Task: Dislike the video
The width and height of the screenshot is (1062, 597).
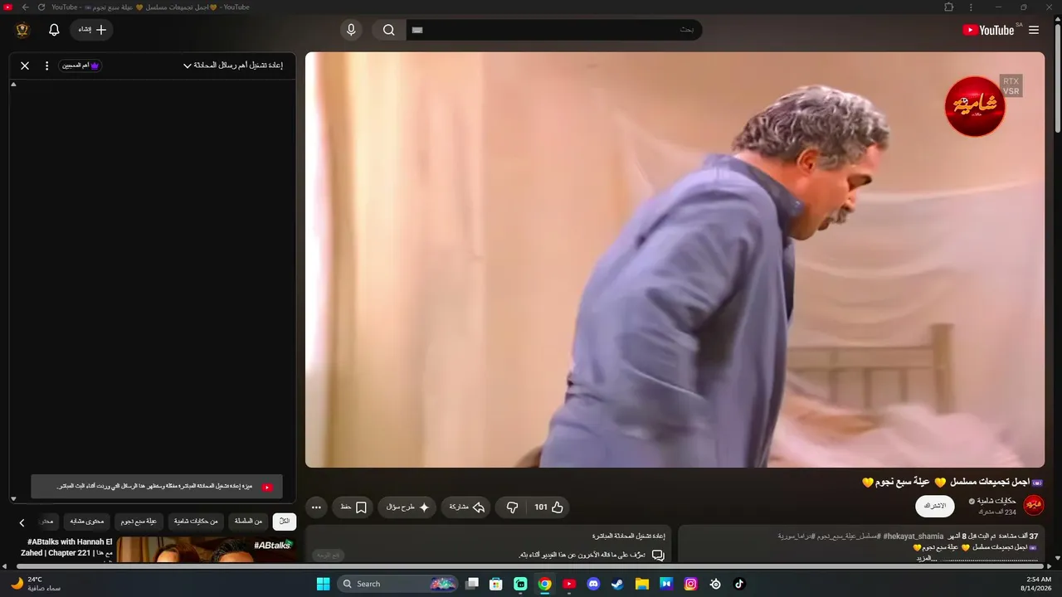Action: (512, 507)
